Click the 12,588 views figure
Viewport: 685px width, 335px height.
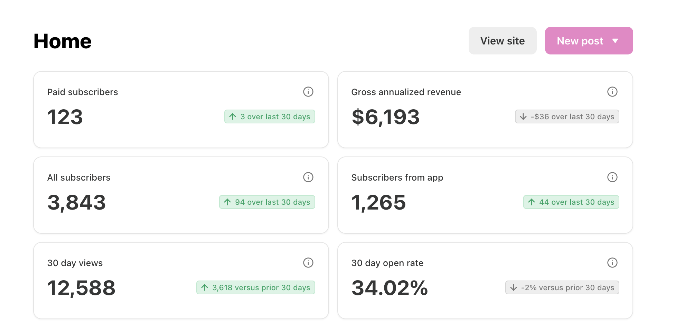(x=81, y=288)
